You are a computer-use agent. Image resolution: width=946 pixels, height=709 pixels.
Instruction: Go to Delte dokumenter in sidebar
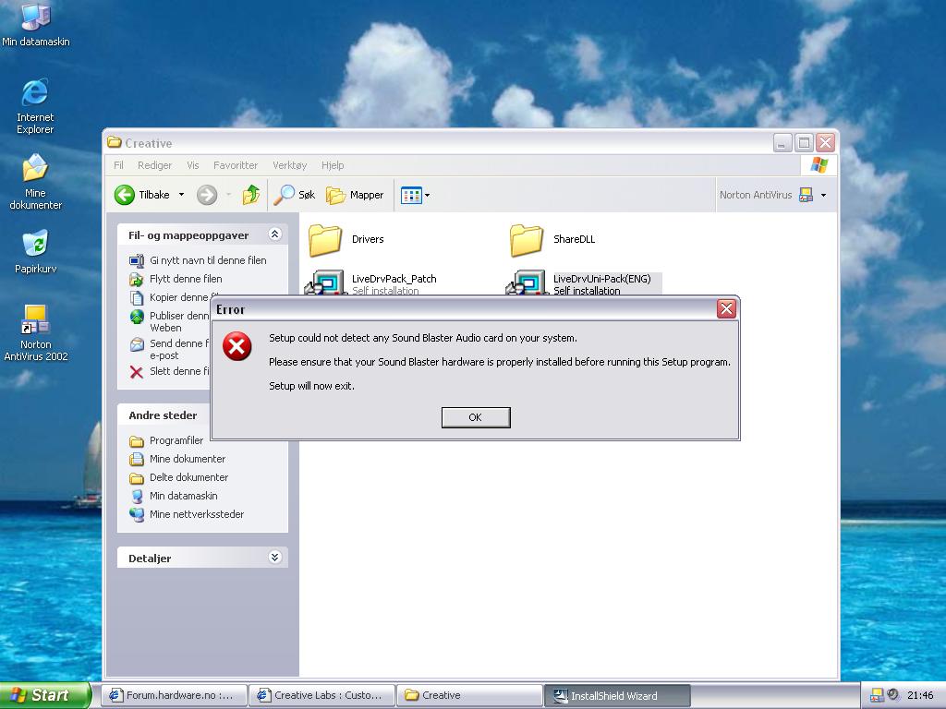tap(178, 477)
